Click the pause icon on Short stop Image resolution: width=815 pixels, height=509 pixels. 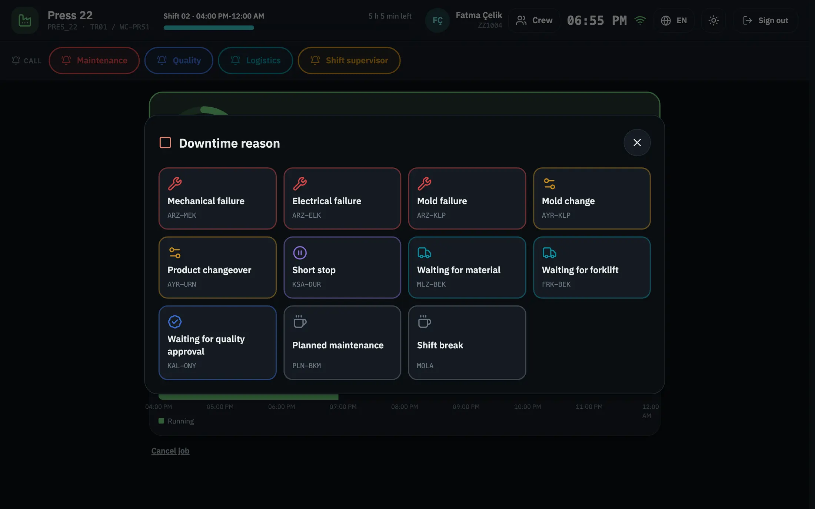pyautogui.click(x=300, y=253)
